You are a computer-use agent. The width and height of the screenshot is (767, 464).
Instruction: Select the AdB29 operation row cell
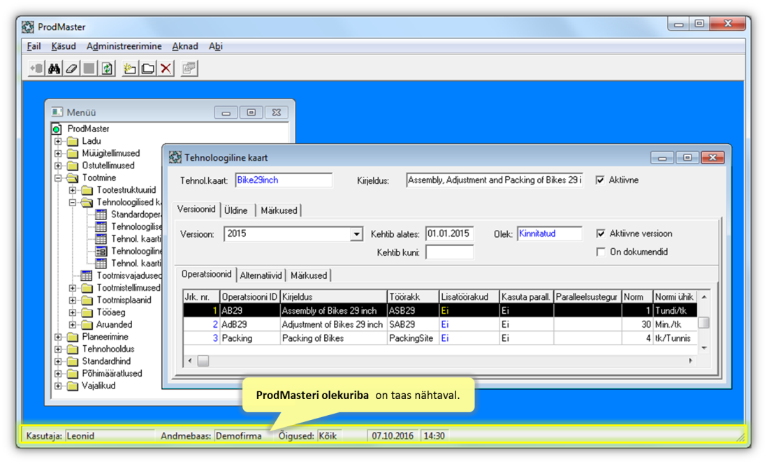point(249,324)
